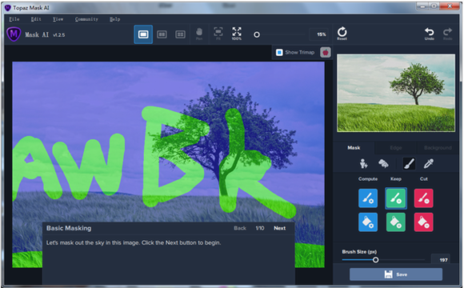Open the View menu
This screenshot has width=464, height=288.
coord(58,19)
